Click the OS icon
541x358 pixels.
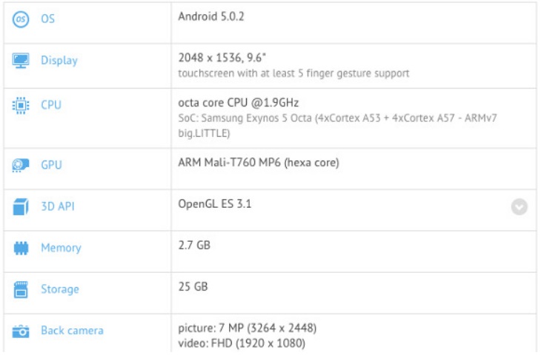(x=21, y=19)
